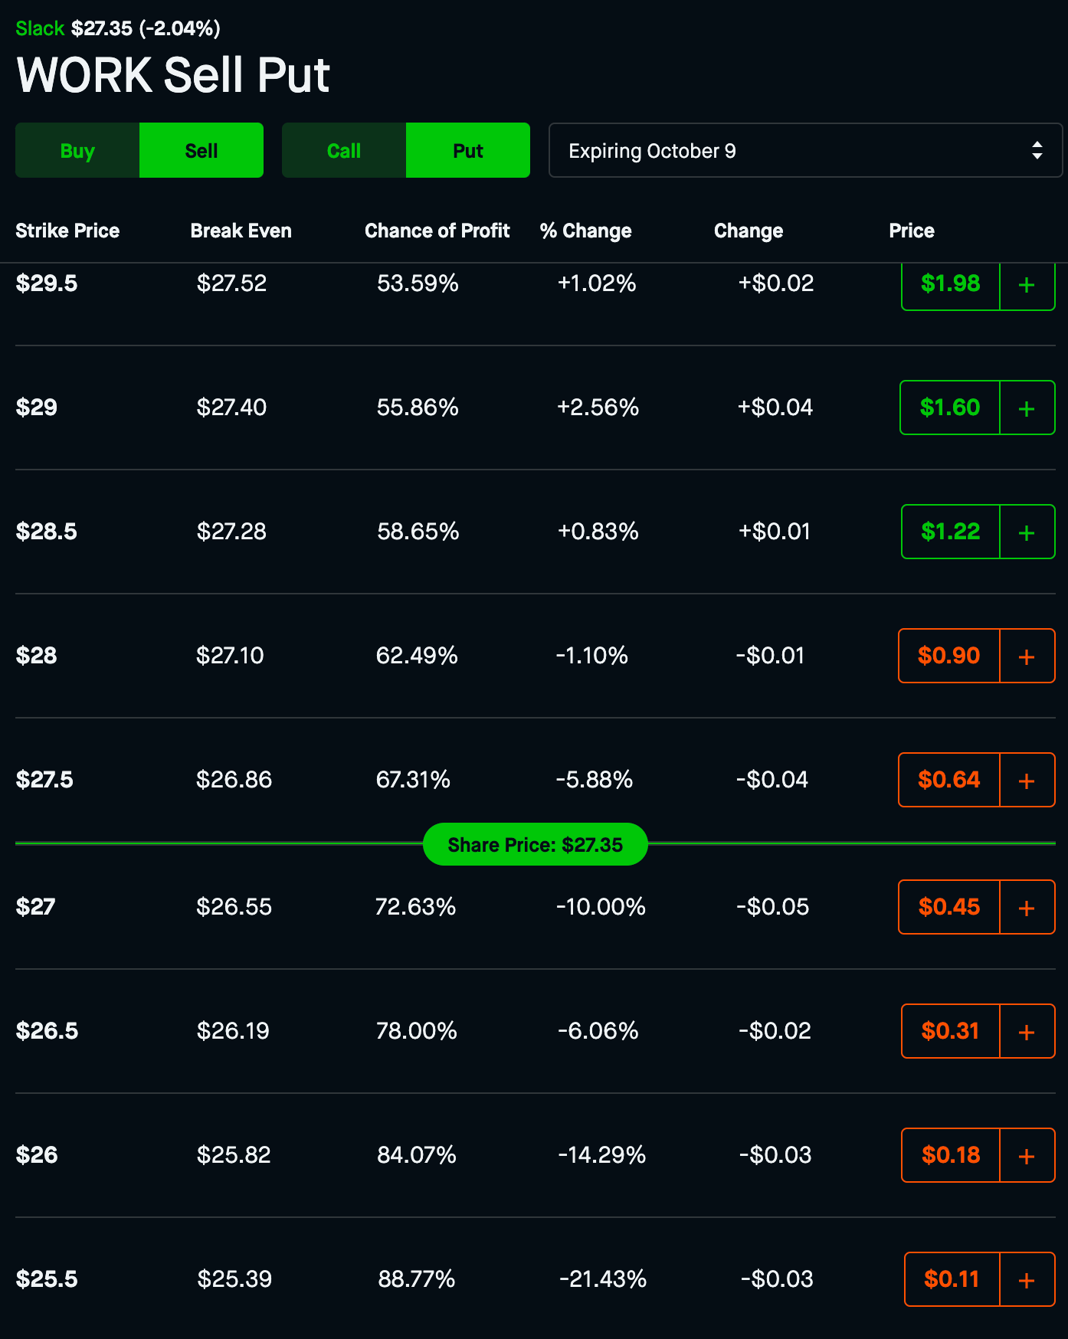Select the $29 strike price cell
Screen dimensions: 1068x1339
pos(37,408)
